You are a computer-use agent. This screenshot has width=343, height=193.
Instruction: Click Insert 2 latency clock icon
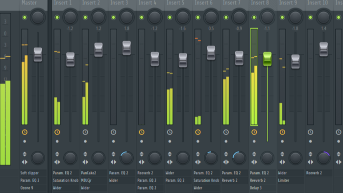click(85, 132)
